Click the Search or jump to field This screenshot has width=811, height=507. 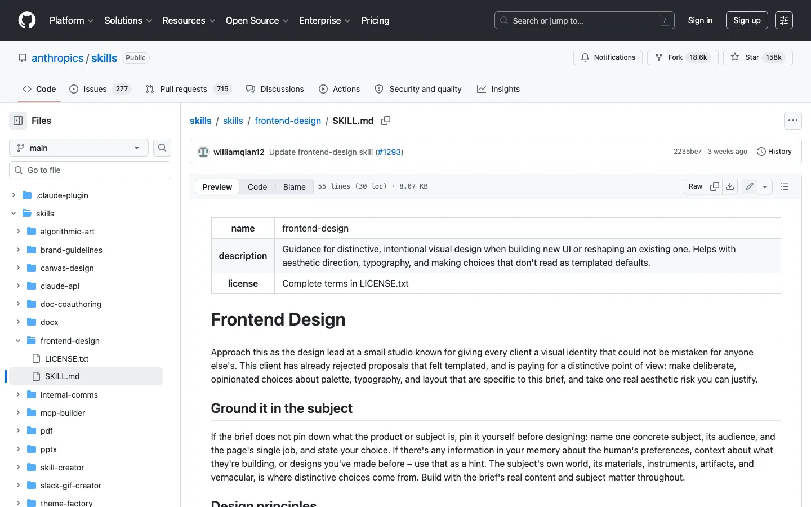pos(585,20)
